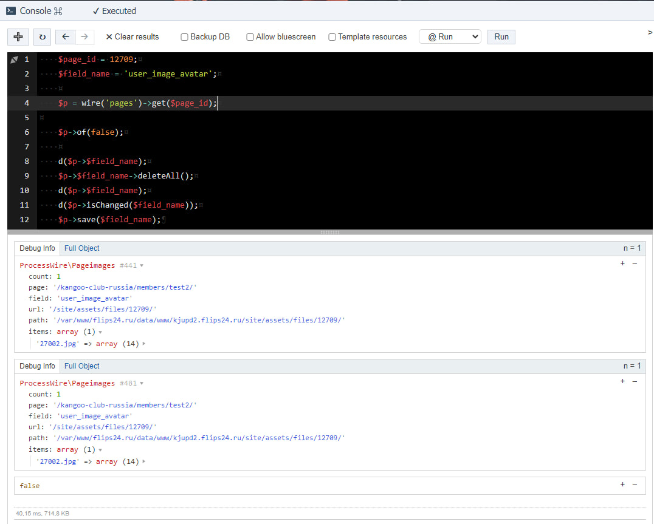This screenshot has width=654, height=524.
Task: Collapse all in first Pageimages dump (−)
Action: [635, 264]
